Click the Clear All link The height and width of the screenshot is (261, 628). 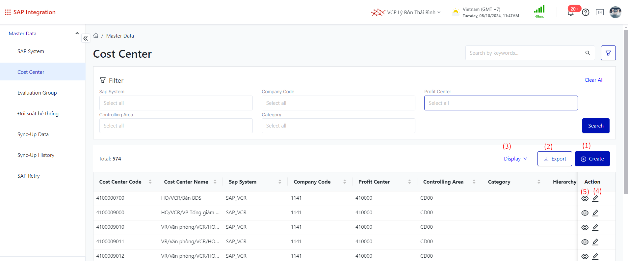click(594, 80)
